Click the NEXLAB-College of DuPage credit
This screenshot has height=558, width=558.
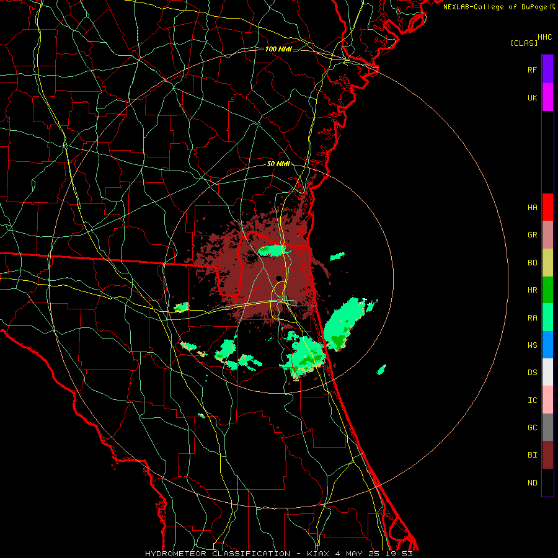click(498, 7)
